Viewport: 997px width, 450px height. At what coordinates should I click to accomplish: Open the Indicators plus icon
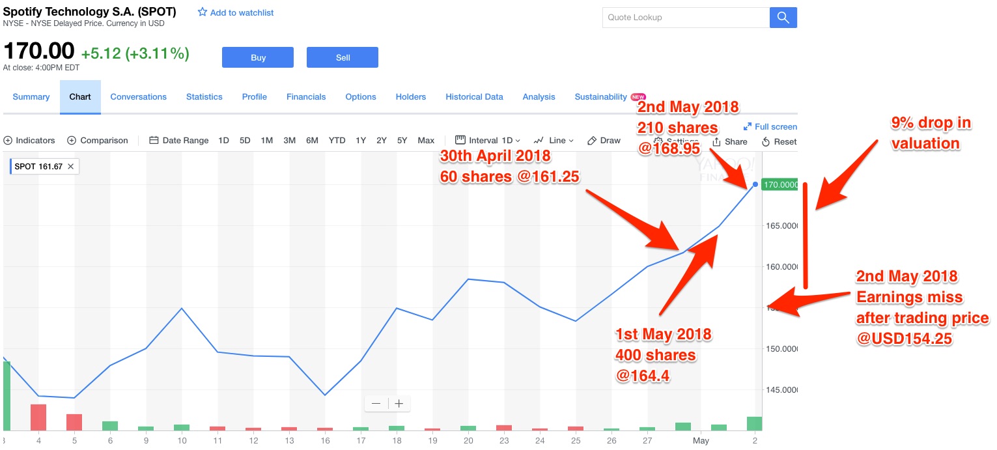click(8, 141)
